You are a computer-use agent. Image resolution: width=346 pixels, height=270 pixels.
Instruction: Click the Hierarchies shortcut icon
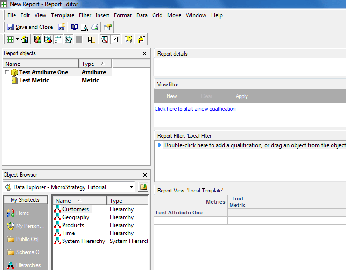[x=10, y=265]
